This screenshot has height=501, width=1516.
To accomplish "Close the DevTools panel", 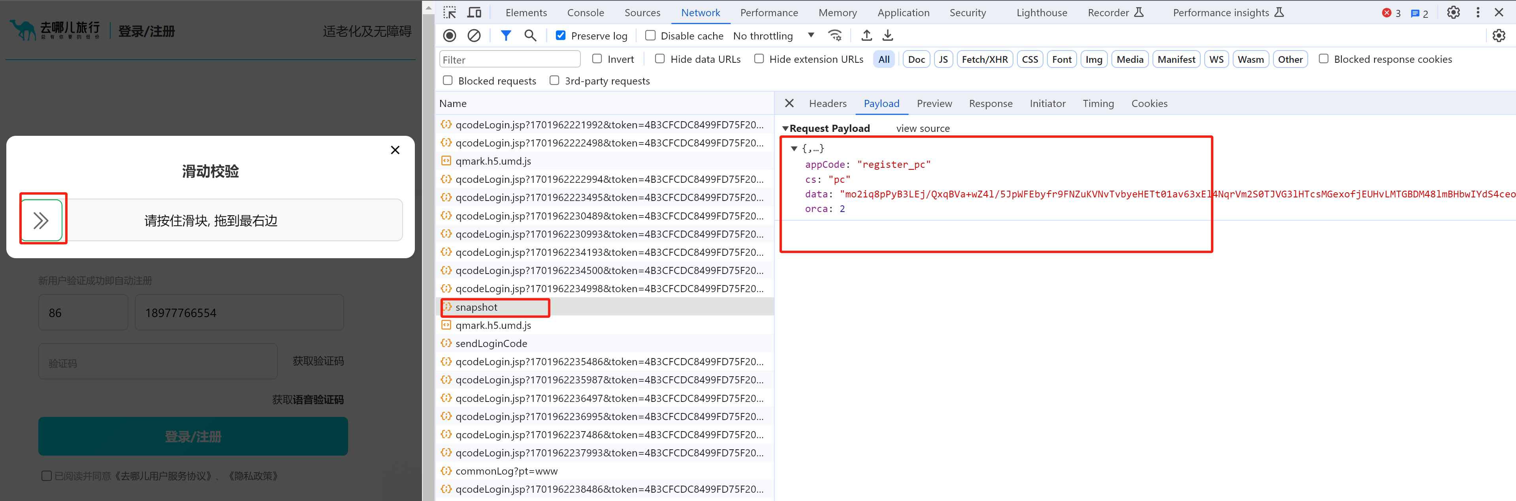I will [x=1499, y=12].
